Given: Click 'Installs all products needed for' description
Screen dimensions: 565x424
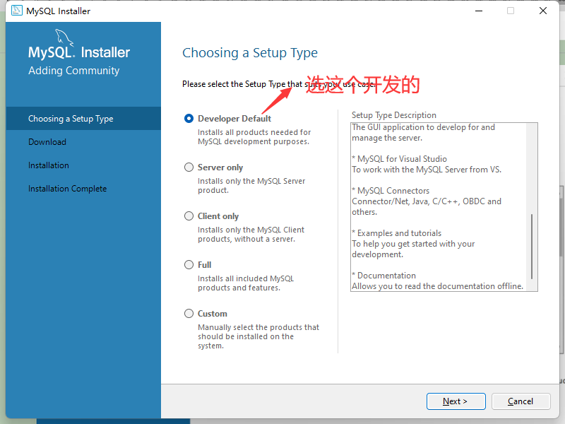Looking at the screenshot, I should (254, 132).
